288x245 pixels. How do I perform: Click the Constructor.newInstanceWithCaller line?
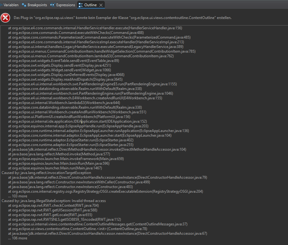pos(79,182)
